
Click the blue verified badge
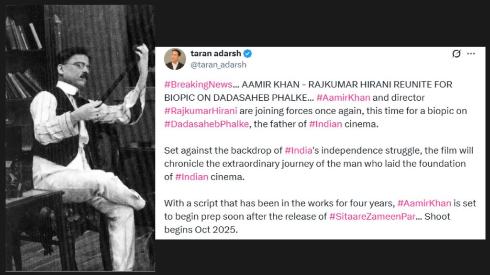pos(247,53)
